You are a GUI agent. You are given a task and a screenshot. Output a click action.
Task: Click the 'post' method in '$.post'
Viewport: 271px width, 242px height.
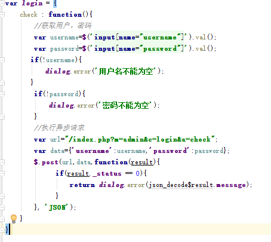[50, 163]
